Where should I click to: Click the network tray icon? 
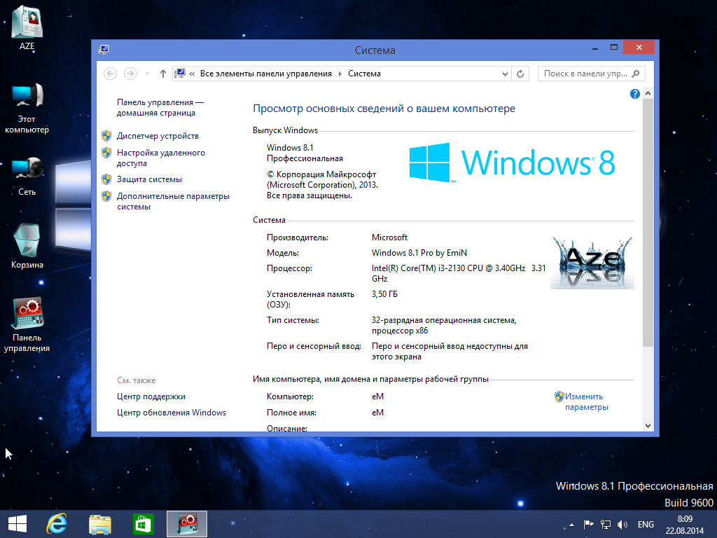coord(606,524)
